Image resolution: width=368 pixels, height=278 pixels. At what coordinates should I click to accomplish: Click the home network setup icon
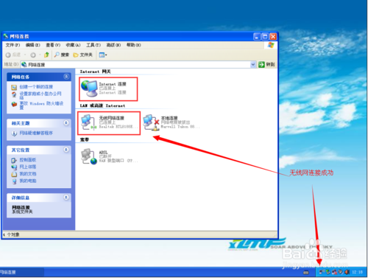(x=14, y=94)
